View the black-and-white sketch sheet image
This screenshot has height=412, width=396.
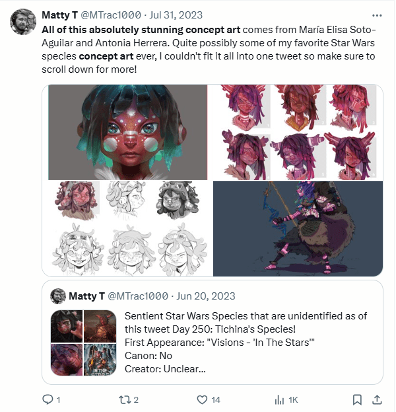(127, 228)
